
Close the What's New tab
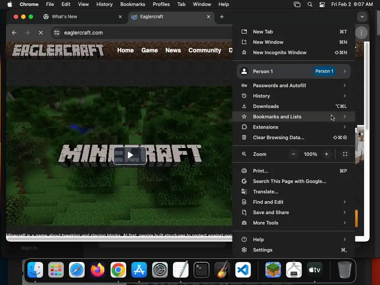click(120, 17)
